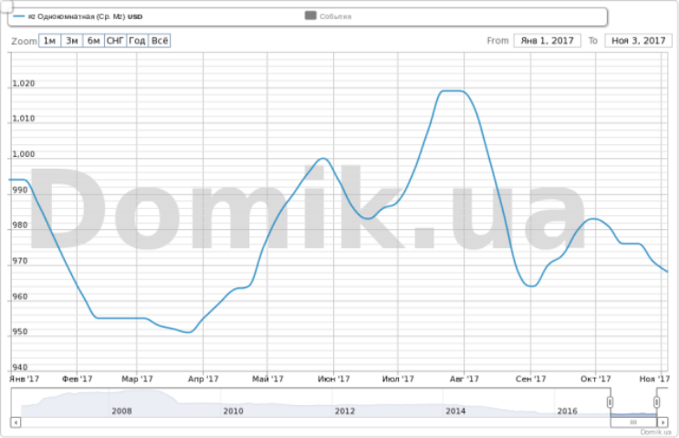The height and width of the screenshot is (438, 679).
Task: Select the СНГ zoom range button
Action: 116,41
